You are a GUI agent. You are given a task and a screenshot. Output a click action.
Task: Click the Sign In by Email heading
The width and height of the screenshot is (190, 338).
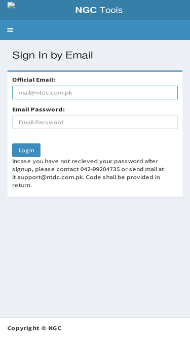(x=53, y=55)
